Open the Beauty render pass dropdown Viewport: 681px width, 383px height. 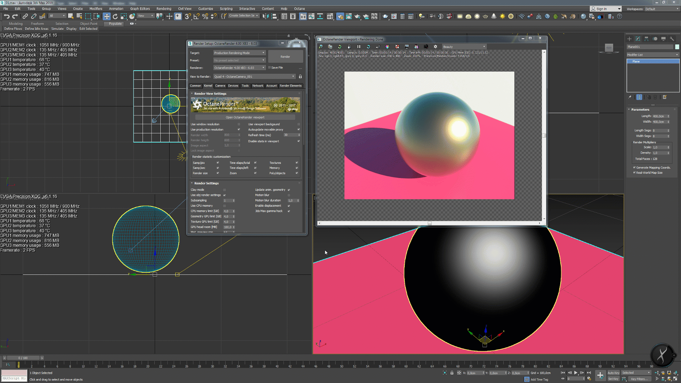coord(464,47)
